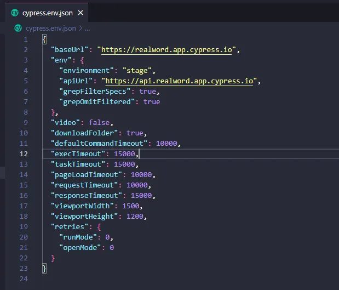Click the "defaultCommandTimeout" key
339x290 pixels.
[99, 144]
